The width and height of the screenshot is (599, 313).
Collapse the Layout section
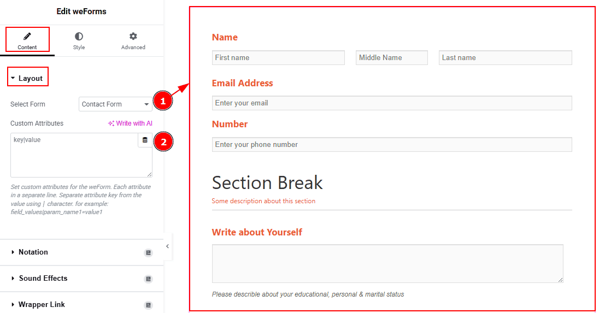click(x=27, y=78)
